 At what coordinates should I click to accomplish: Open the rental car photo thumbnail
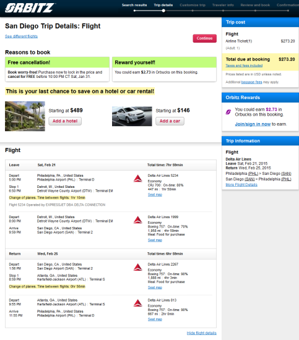coord(132,116)
